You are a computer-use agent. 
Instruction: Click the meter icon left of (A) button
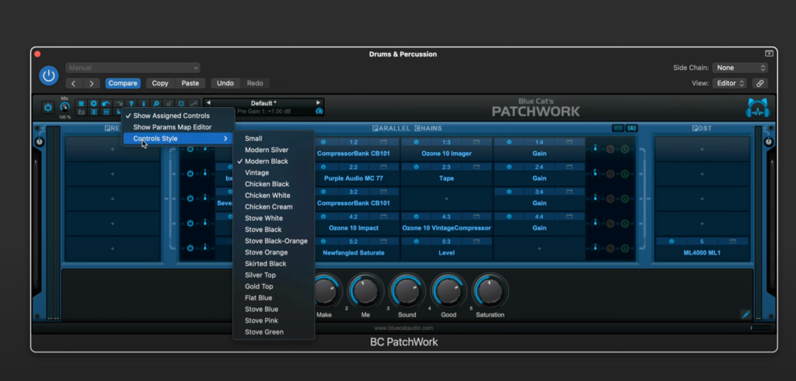(617, 128)
